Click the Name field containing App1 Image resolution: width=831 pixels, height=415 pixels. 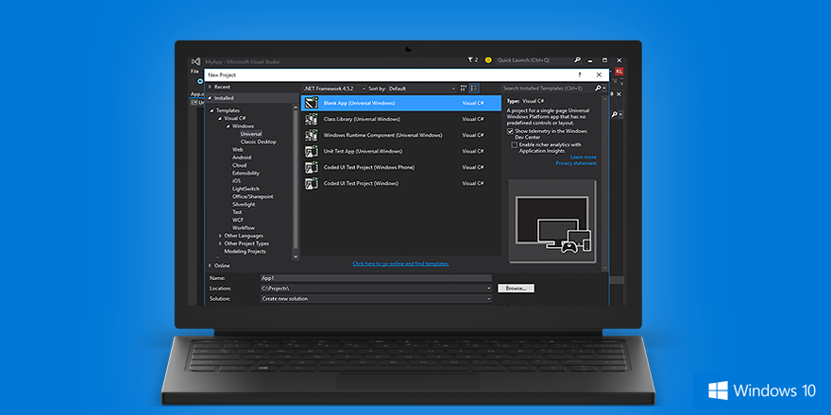376,278
